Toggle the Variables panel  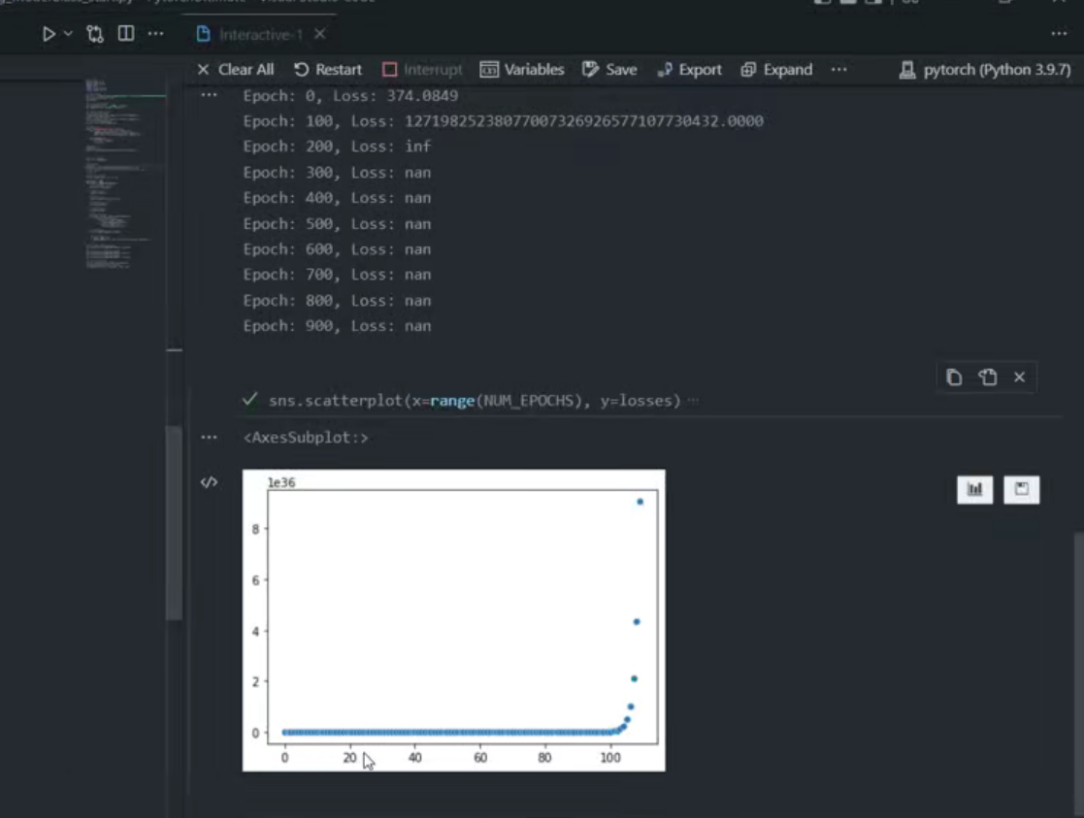point(522,70)
